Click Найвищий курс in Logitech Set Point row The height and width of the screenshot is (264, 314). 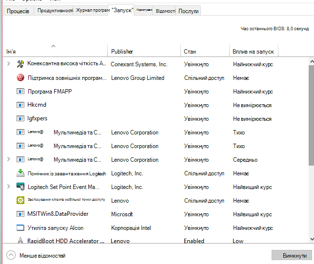point(253,187)
